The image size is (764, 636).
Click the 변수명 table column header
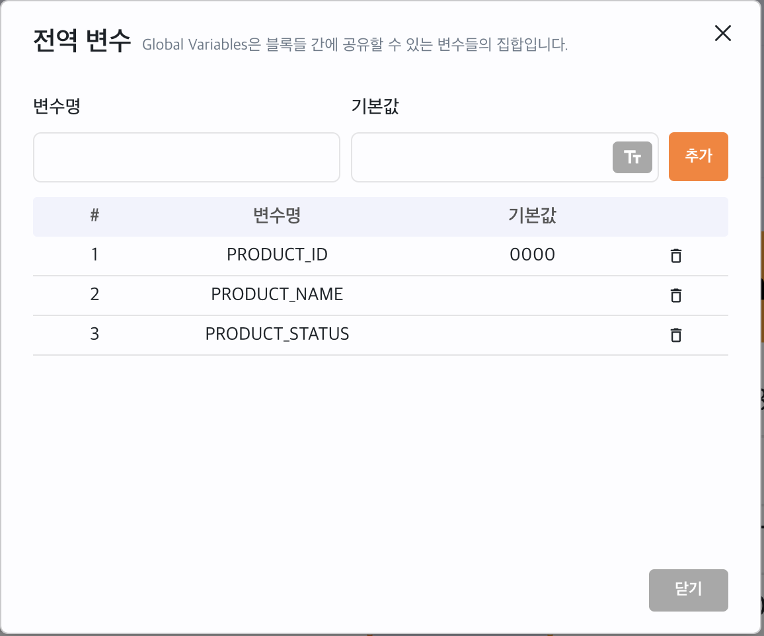point(277,215)
